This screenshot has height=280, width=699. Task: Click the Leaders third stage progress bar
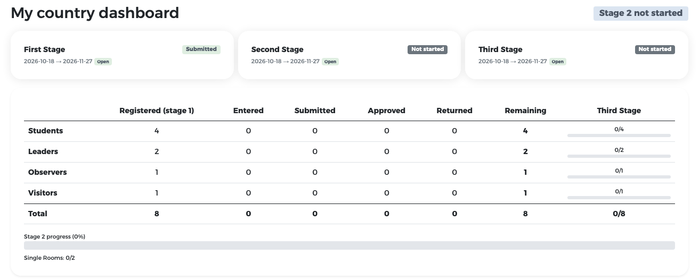[619, 156]
